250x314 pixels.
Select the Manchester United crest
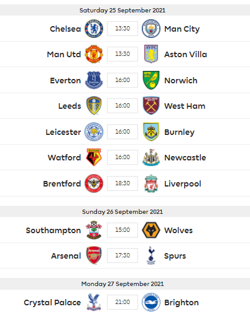click(94, 54)
